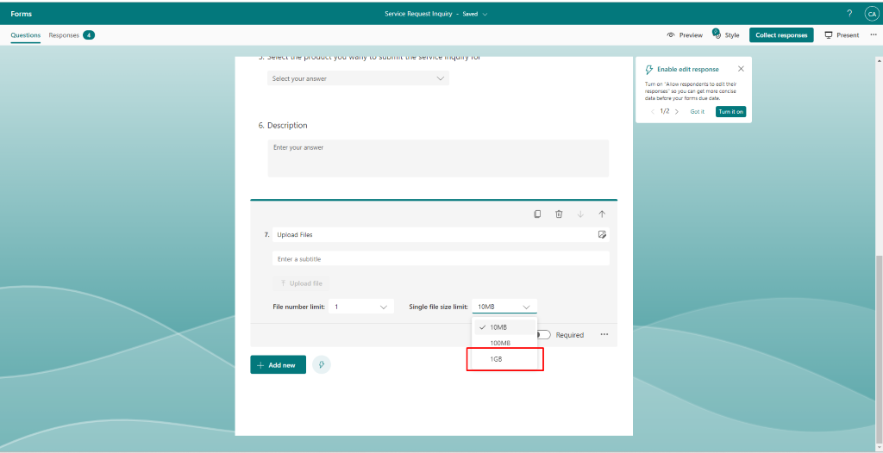
Task: Move question up with arrow icon
Action: [x=602, y=214]
